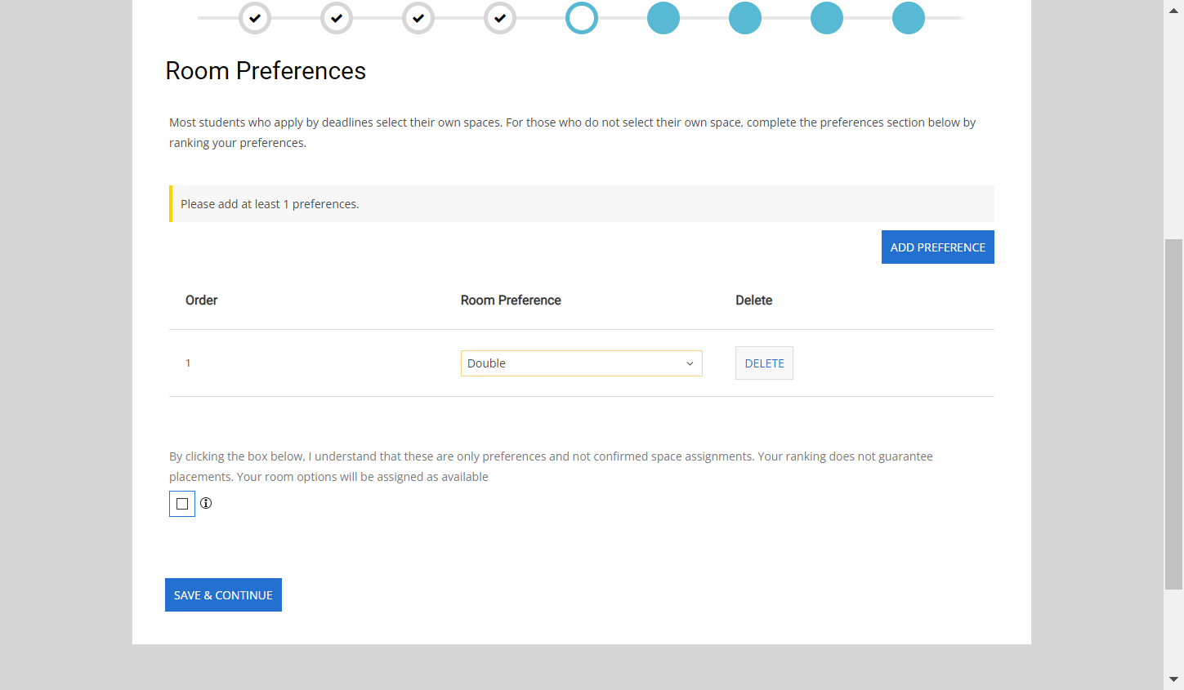Click the Room Preferences heading

266,71
